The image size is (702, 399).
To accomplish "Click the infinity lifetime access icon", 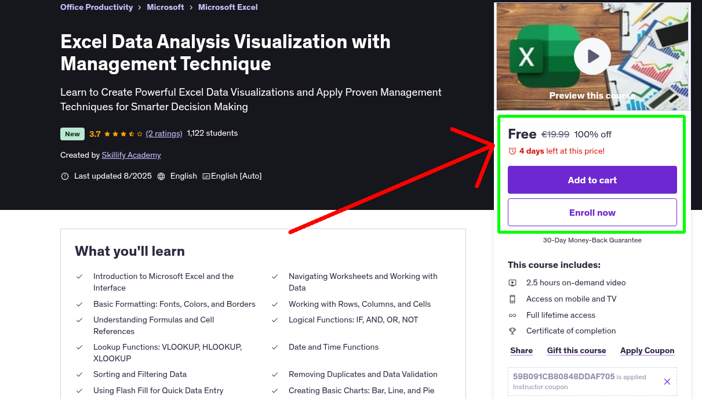I will [512, 315].
